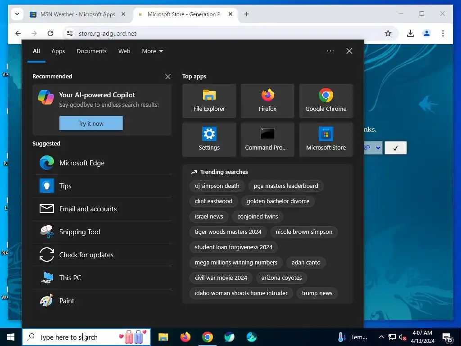This screenshot has height=346, width=461.
Task: Search trending 'clint eastwood'
Action: coord(213,201)
